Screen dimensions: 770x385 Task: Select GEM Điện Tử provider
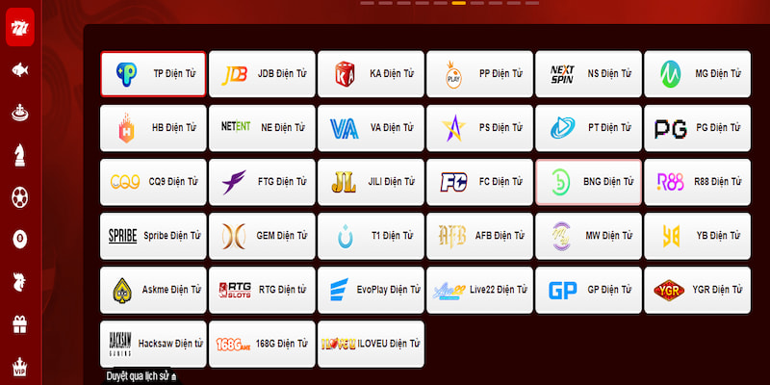coord(262,236)
